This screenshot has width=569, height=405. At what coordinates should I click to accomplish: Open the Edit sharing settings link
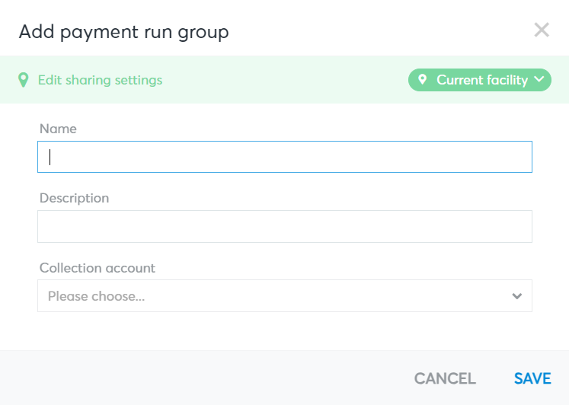tap(100, 80)
